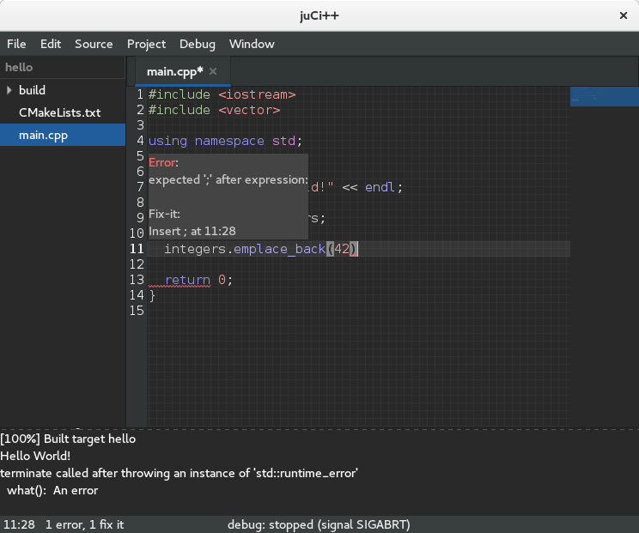Click line 11 with emplace_back code
639x533 pixels.
[258, 249]
